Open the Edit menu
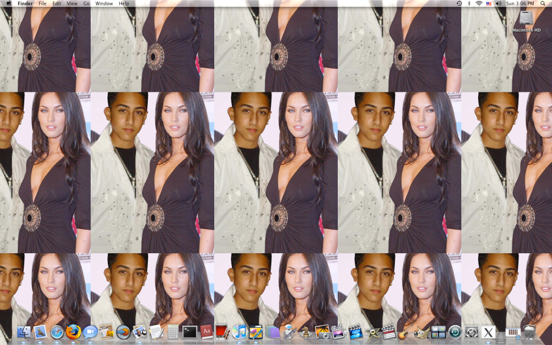The height and width of the screenshot is (345, 552). [57, 4]
